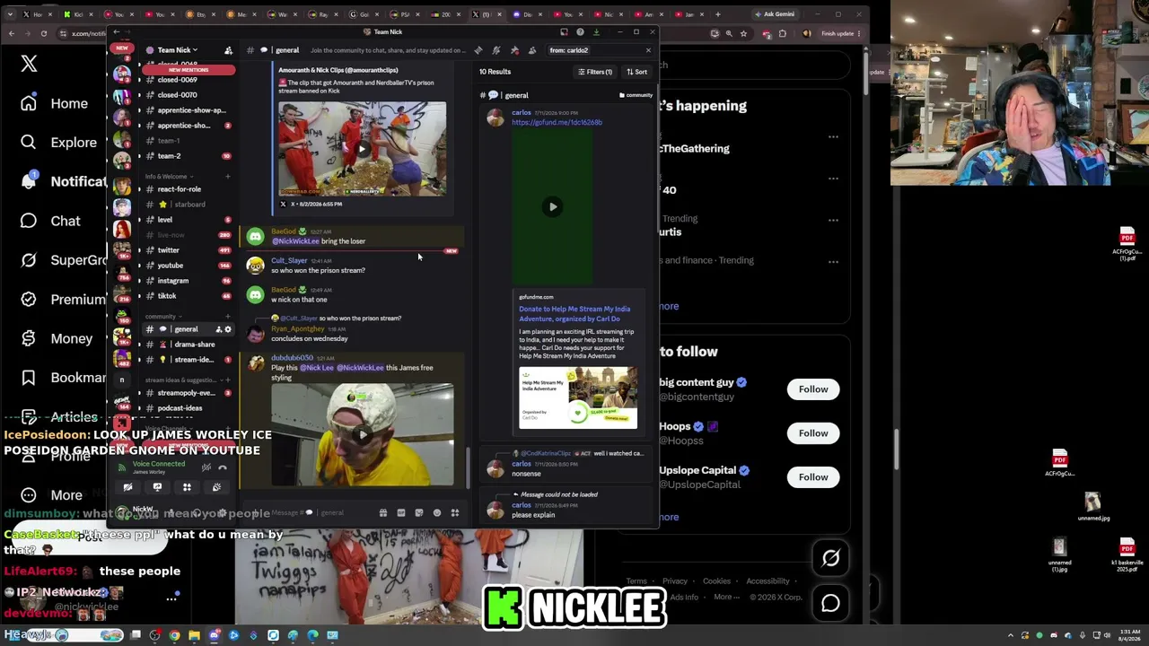Follow big content guy on X
Image resolution: width=1149 pixels, height=646 pixels.
click(x=813, y=389)
